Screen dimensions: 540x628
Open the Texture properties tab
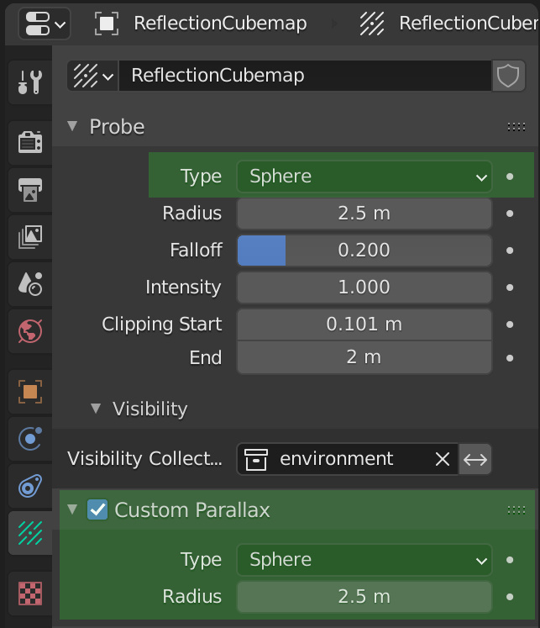(x=30, y=594)
